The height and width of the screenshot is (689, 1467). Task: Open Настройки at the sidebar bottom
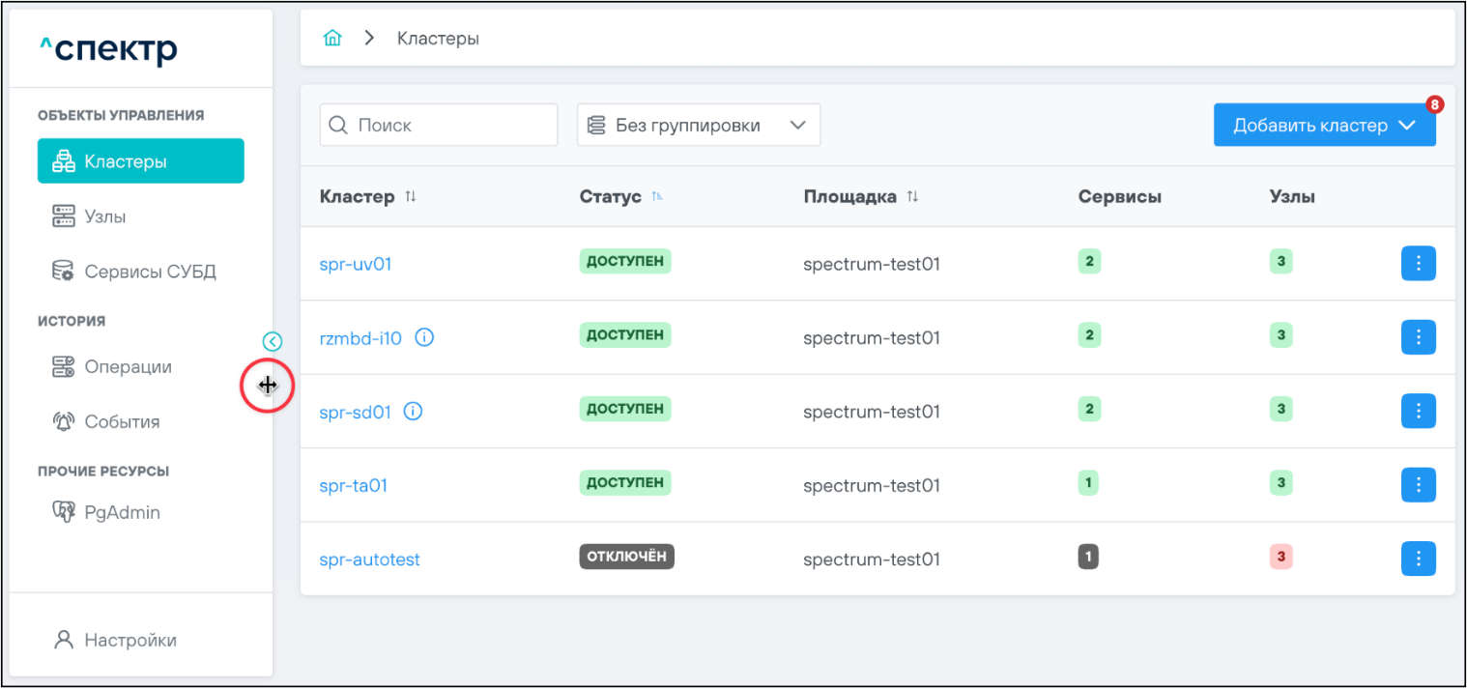(129, 640)
